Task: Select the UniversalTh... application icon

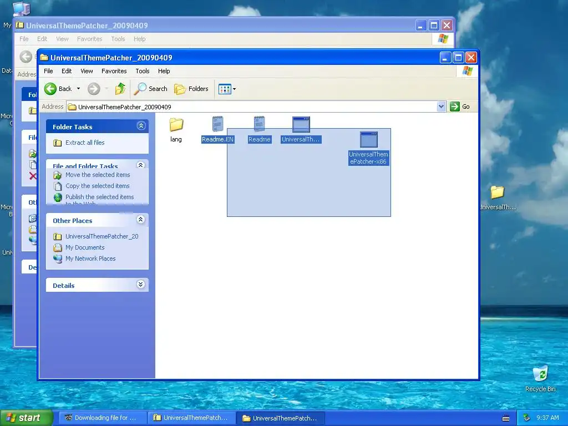Action: (301, 125)
